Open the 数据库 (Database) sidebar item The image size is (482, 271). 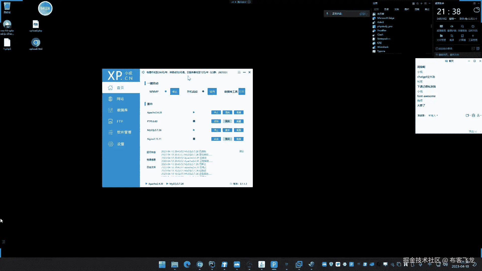(122, 110)
